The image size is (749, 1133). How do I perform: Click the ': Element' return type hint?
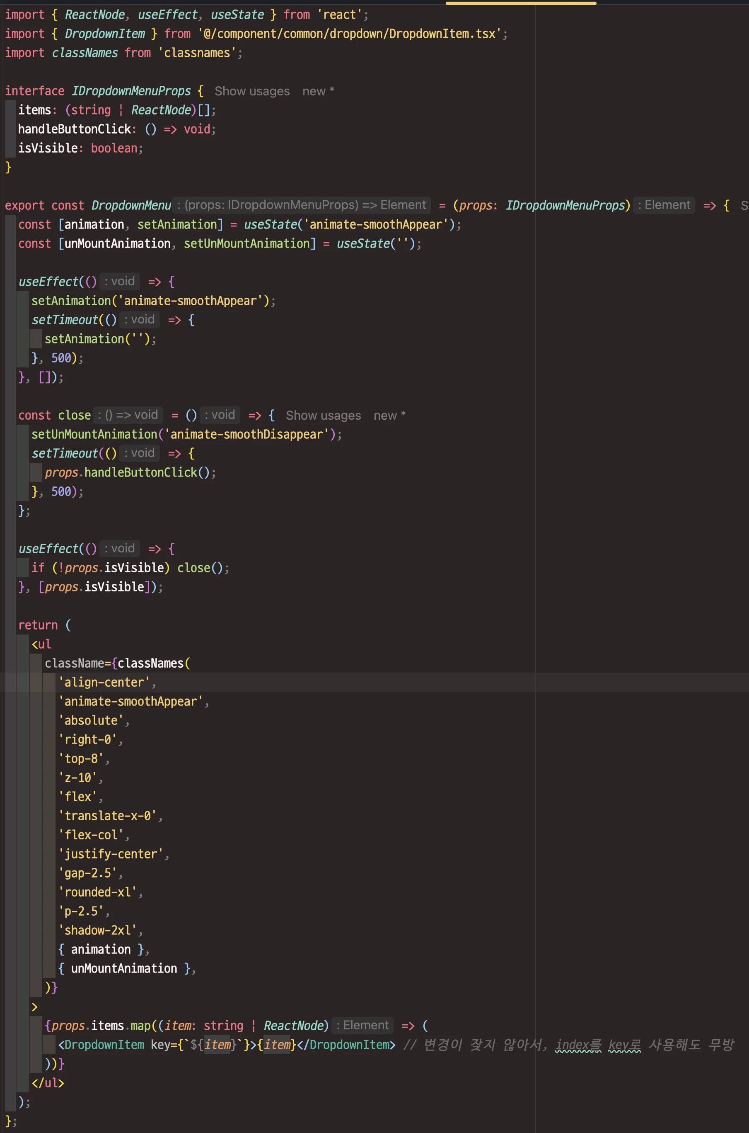click(x=664, y=205)
